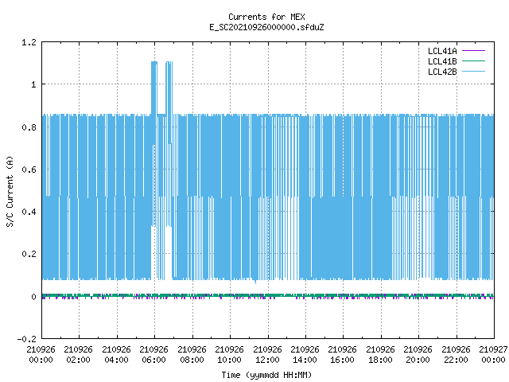Click the chart title 'Currents for MEX'

(266, 17)
